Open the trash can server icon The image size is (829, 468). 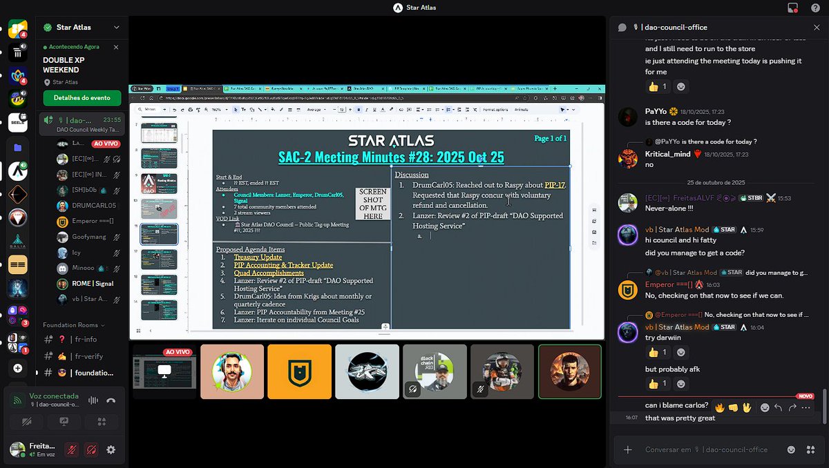click(x=18, y=52)
